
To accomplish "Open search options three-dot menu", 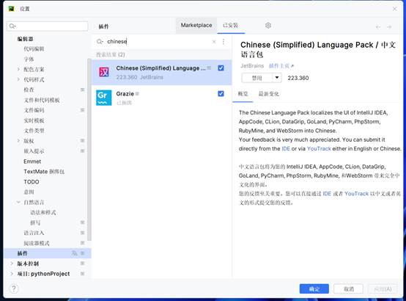I will click(224, 42).
